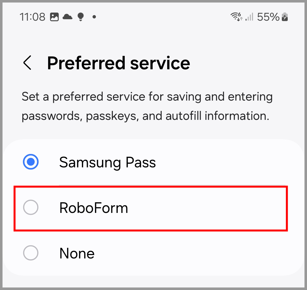Choose the None label text
Screen dimensions: 307x290
[x=77, y=253]
